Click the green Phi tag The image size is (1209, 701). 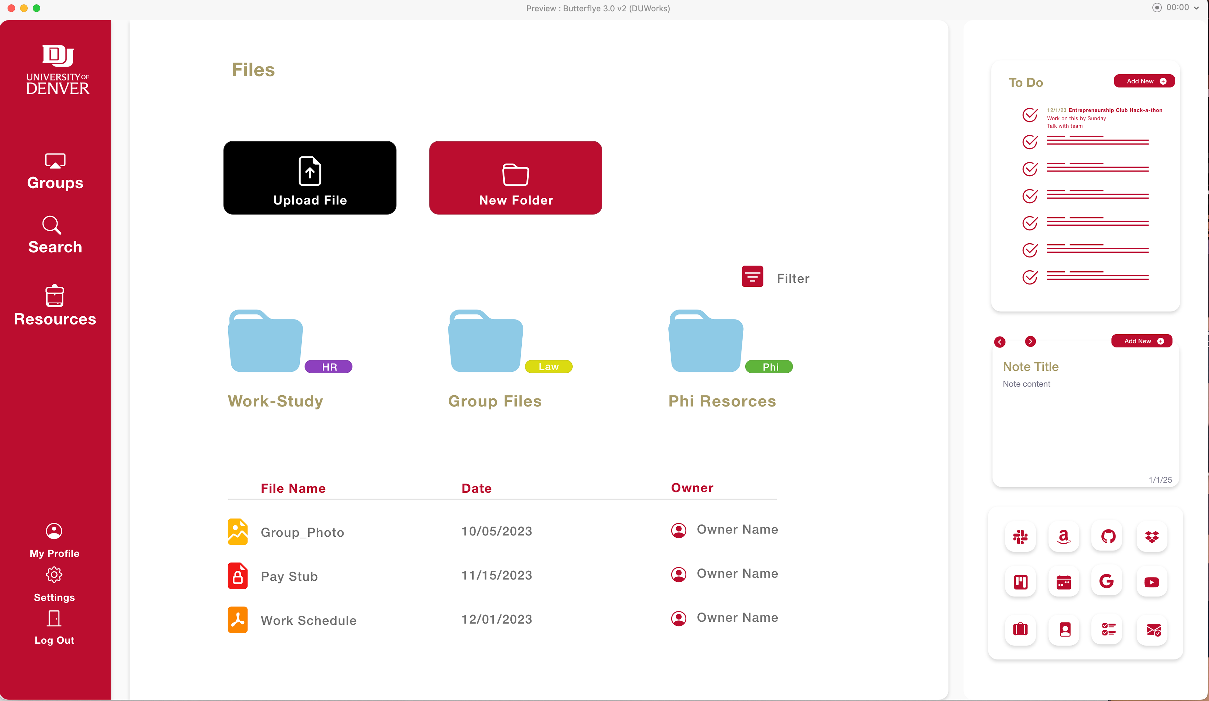pos(769,367)
